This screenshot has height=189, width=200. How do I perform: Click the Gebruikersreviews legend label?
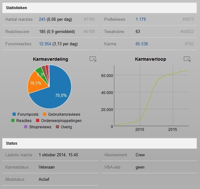[x=64, y=114]
